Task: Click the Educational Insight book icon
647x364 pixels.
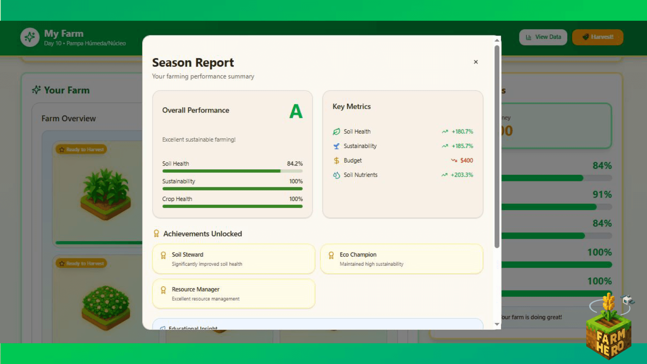Action: tap(163, 328)
